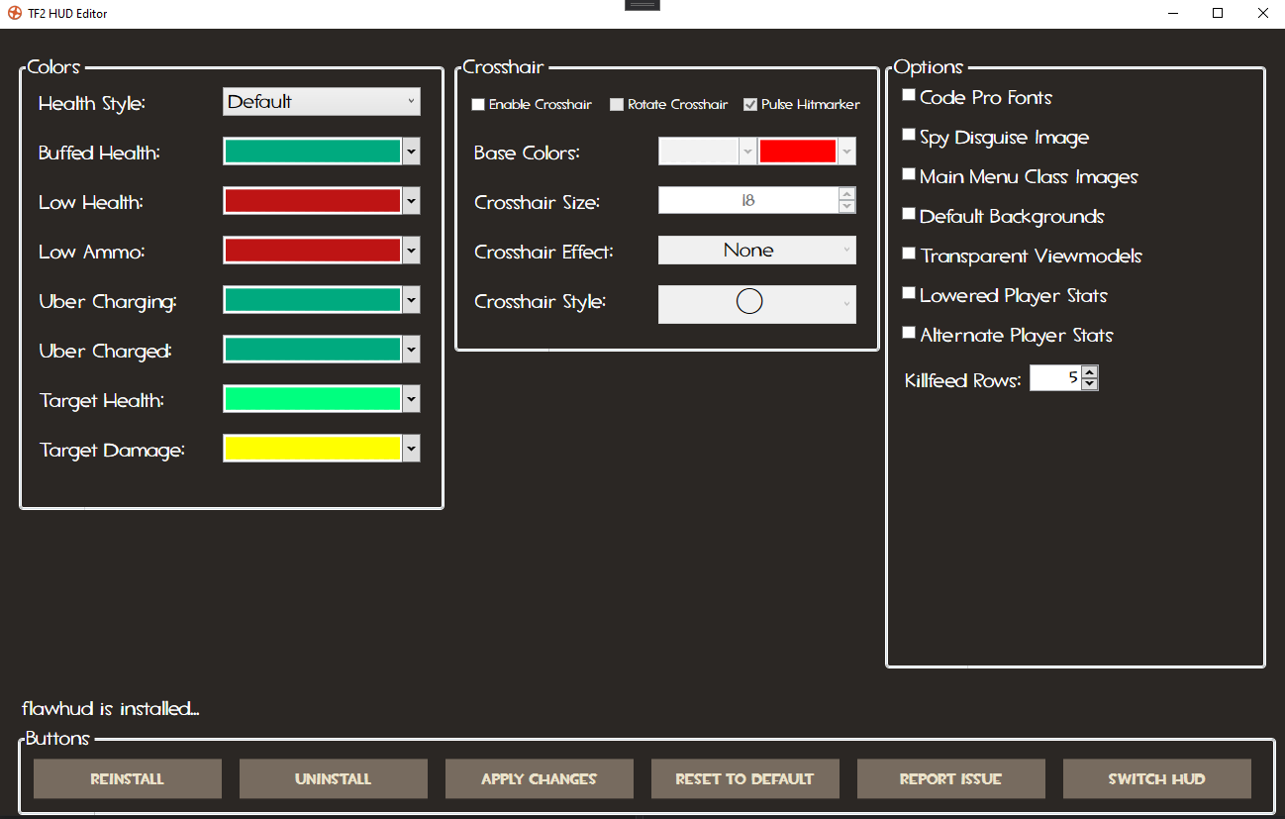Screen dimensions: 1285x819
Task: Increase Killfeed Rows with the up arrow
Action: [1089, 371]
